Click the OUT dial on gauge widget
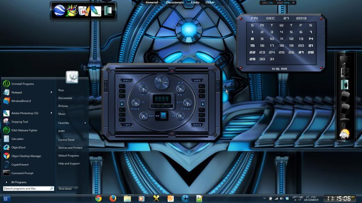Image resolution: width=362 pixels, height=203 pixels. tap(187, 103)
